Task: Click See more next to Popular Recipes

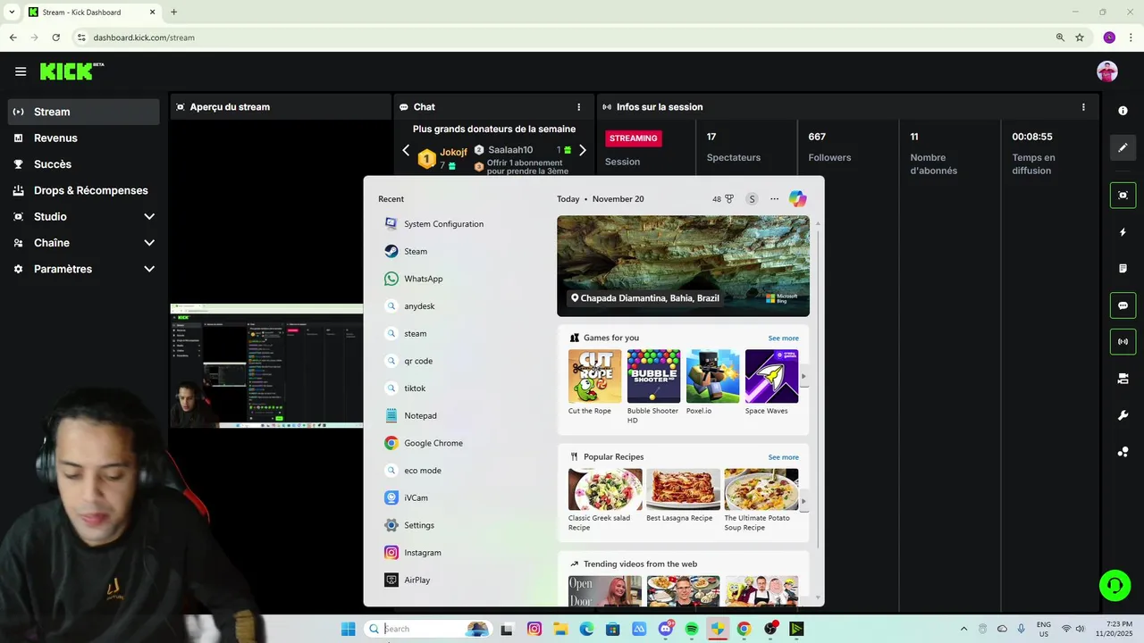Action: pyautogui.click(x=783, y=457)
